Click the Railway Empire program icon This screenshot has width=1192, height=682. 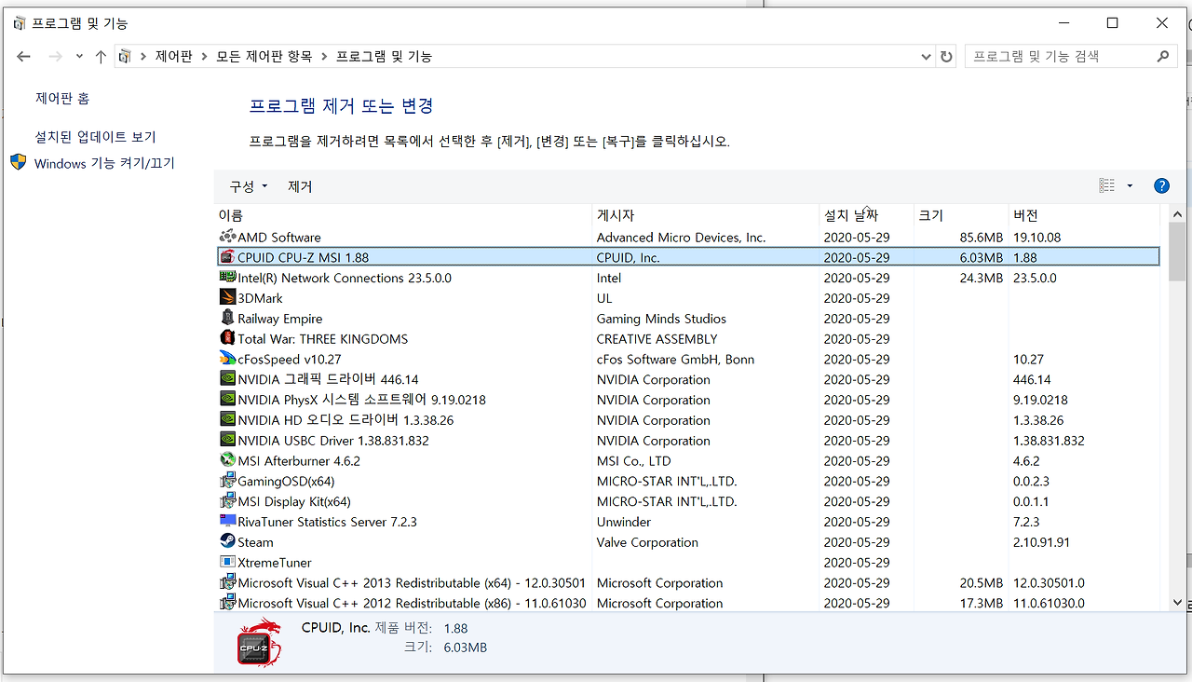pos(227,319)
